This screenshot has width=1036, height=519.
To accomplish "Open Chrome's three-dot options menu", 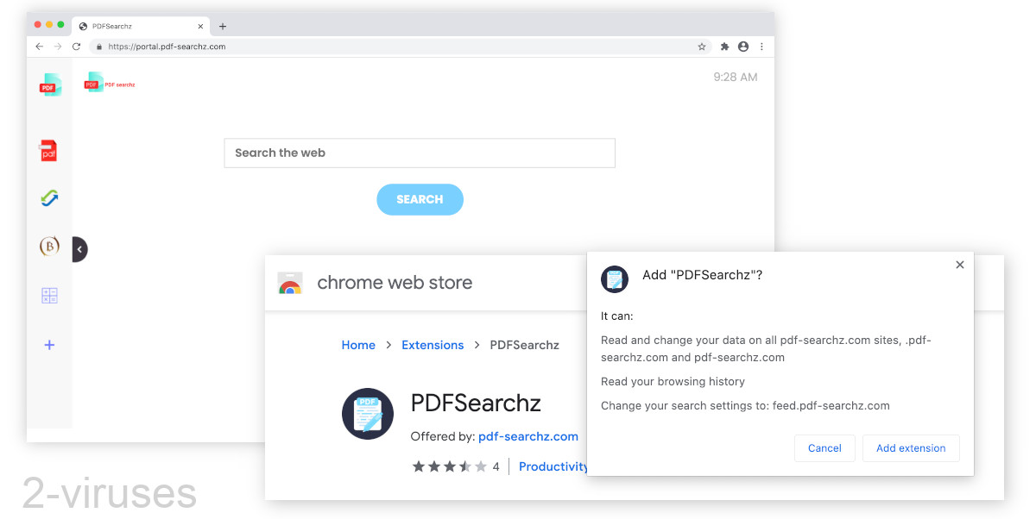I will (x=762, y=47).
